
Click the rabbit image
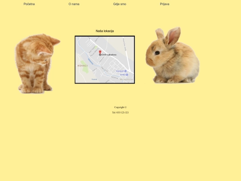172,55
